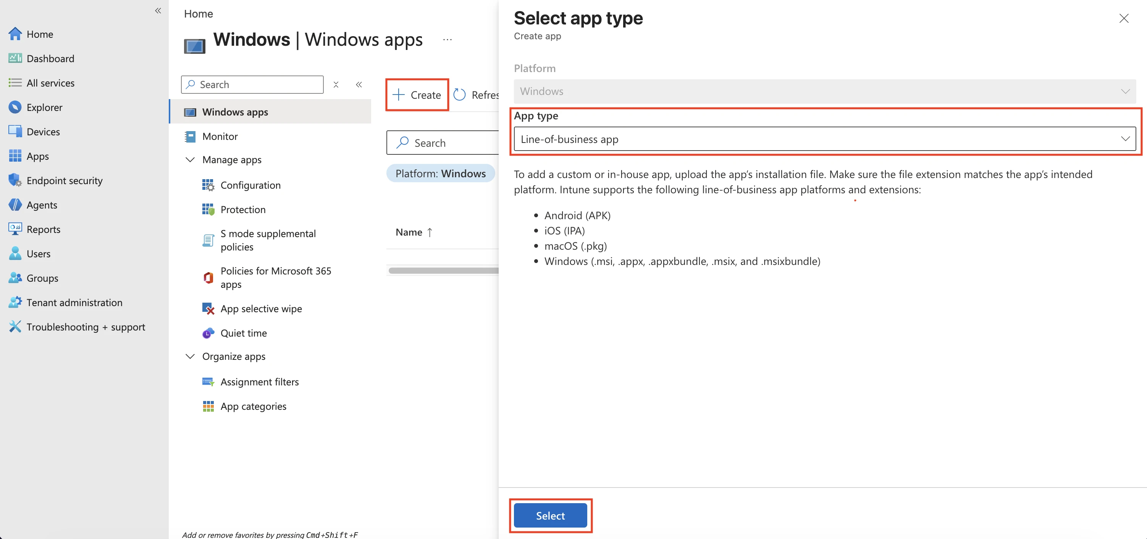The width and height of the screenshot is (1147, 539).
Task: Select Windows apps in resource menu
Action: click(270, 112)
